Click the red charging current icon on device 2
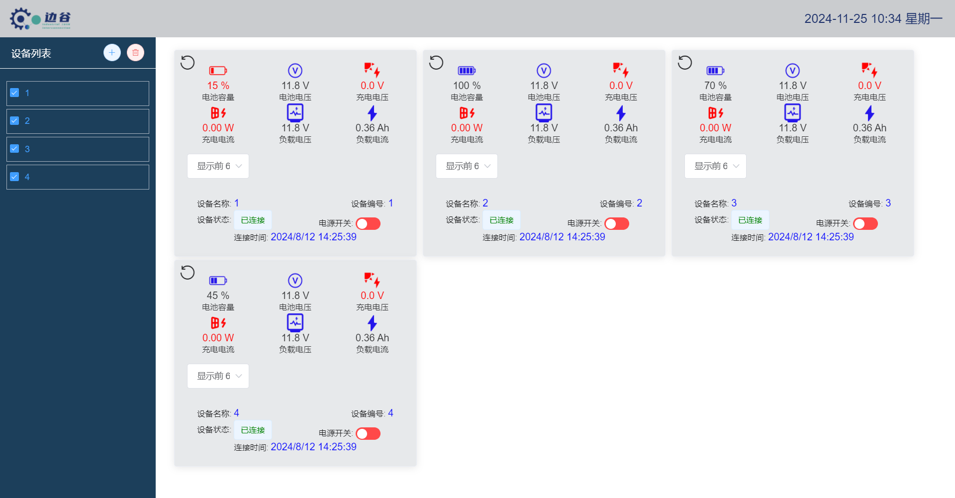 tap(467, 113)
